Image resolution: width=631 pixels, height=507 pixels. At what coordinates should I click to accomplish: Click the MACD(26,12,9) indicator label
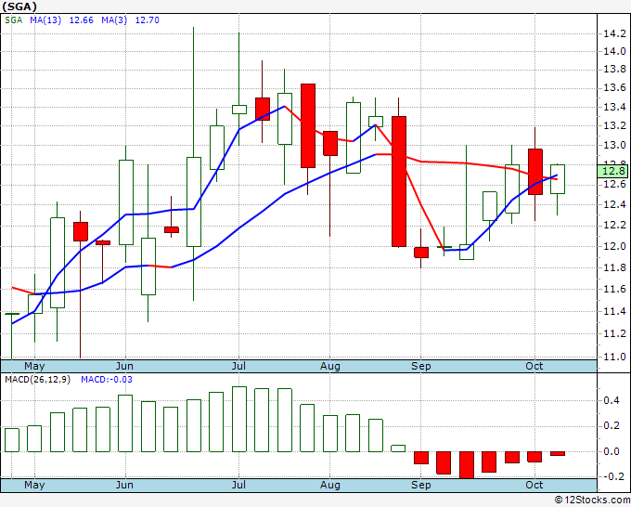pyautogui.click(x=37, y=380)
